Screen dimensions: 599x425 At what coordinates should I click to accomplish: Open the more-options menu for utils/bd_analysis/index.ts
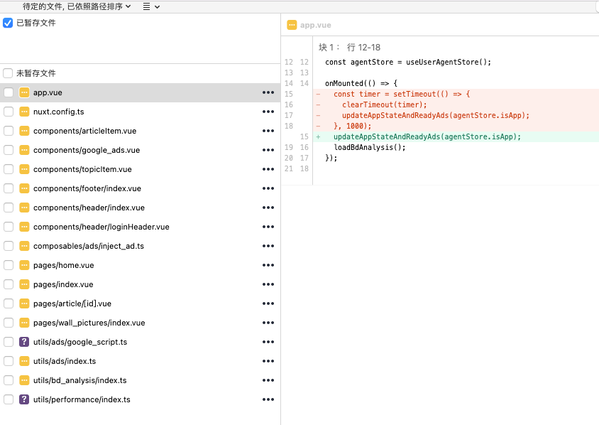(x=268, y=380)
